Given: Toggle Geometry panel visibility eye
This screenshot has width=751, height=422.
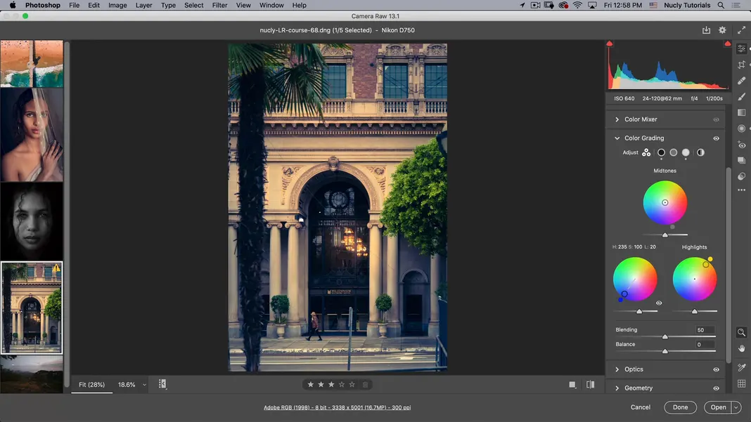Looking at the screenshot, I should (x=716, y=388).
